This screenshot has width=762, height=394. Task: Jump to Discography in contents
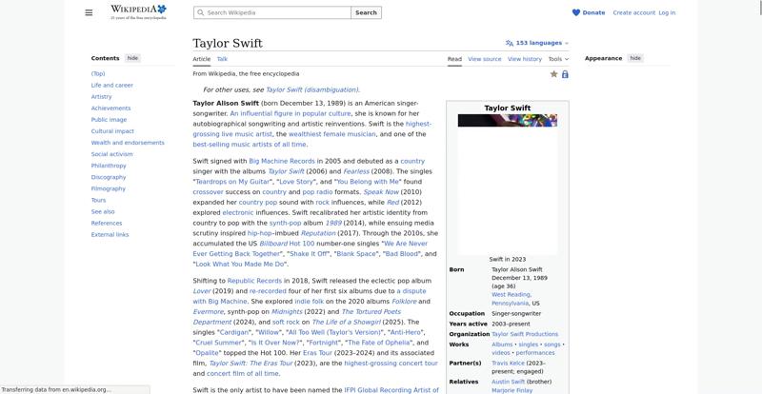(109, 177)
